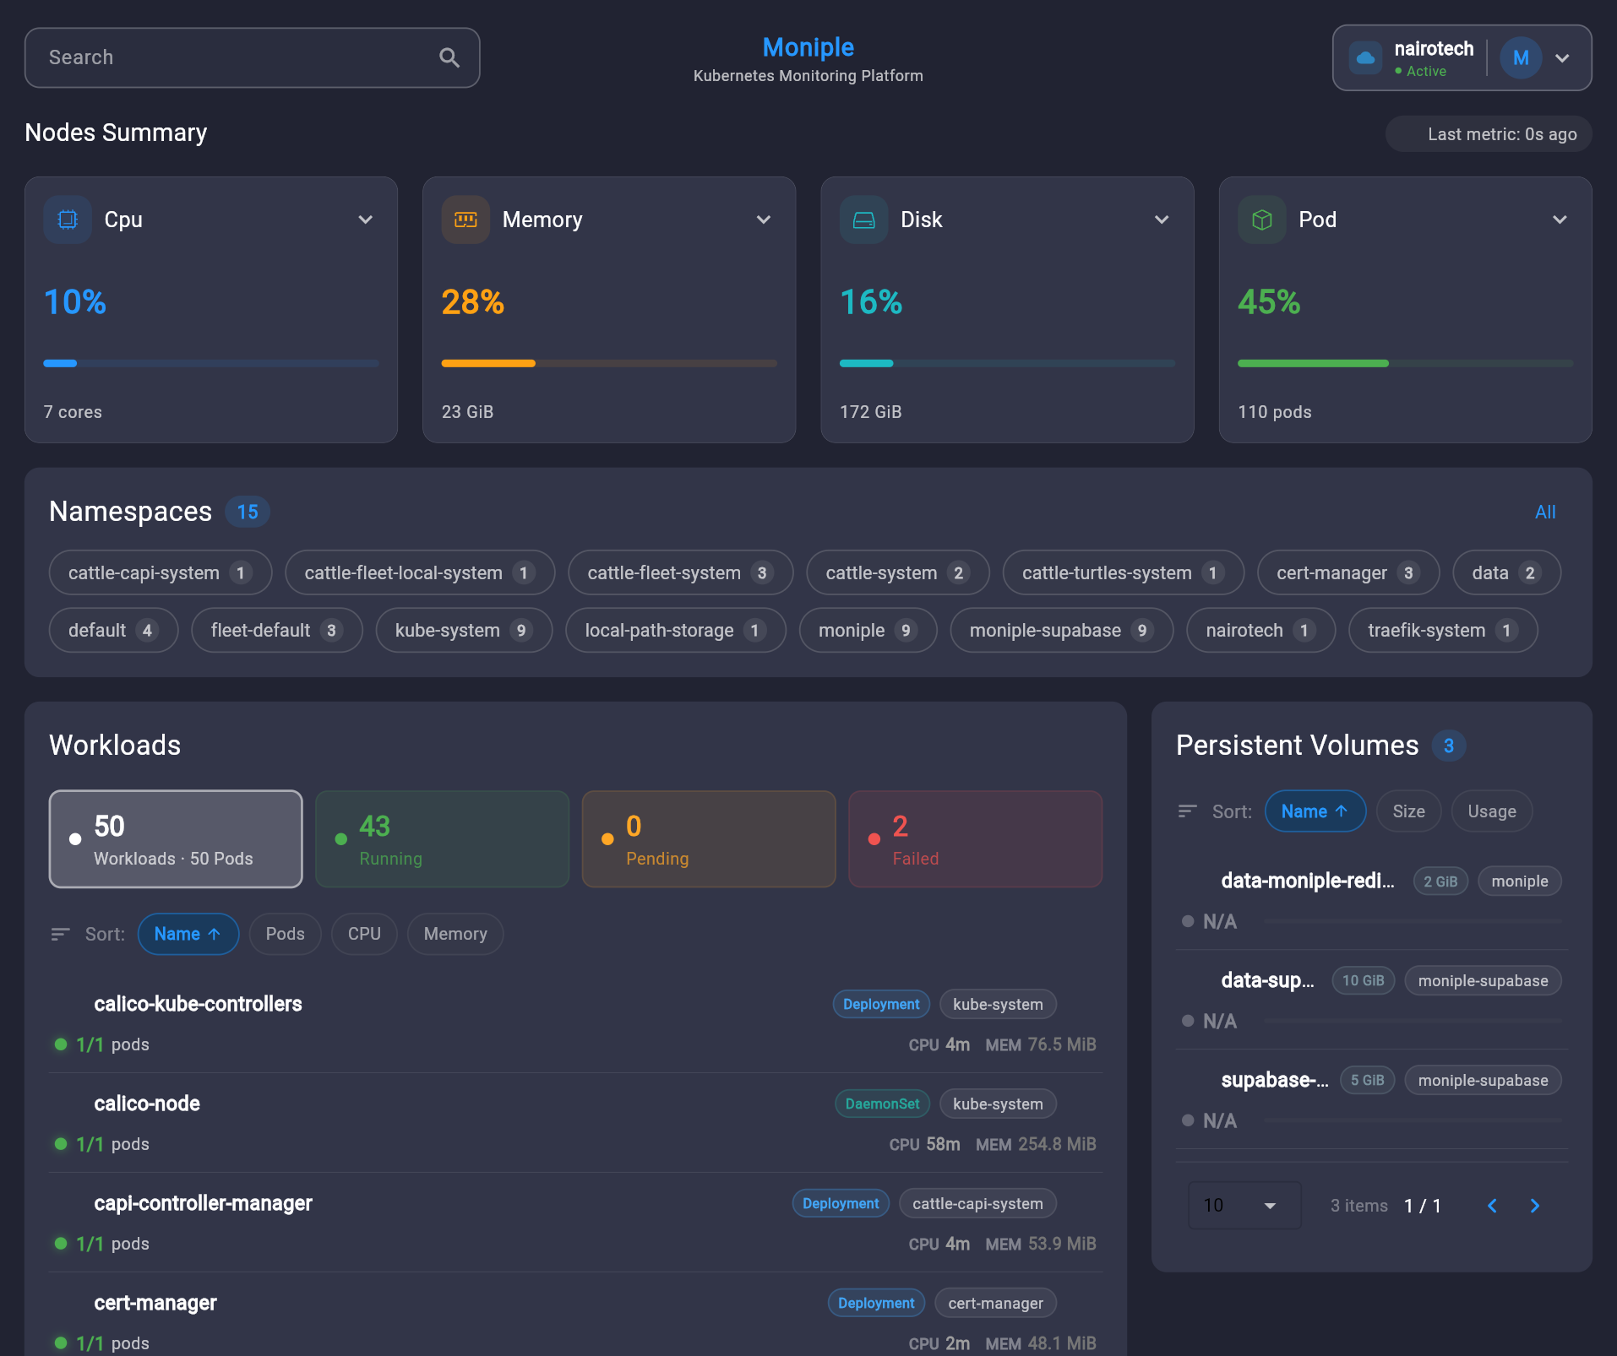Screen dimensions: 1617x1356
Task: Select the Running workloads filter
Action: 442,838
